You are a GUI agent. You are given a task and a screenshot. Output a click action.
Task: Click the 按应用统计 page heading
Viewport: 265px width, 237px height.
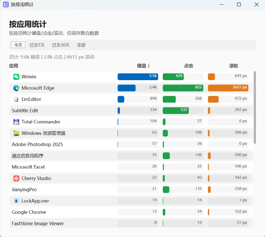coord(28,24)
